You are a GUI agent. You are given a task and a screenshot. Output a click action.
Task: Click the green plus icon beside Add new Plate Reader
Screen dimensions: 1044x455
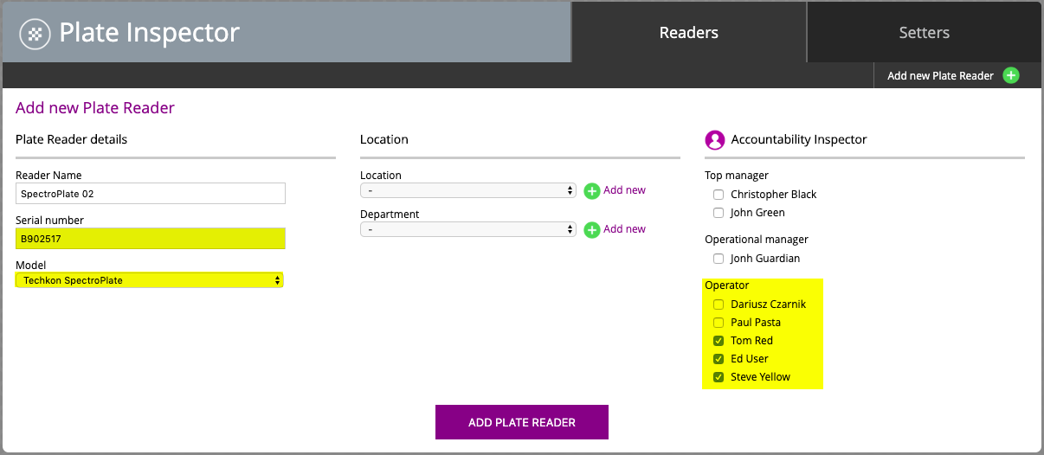tap(1010, 75)
